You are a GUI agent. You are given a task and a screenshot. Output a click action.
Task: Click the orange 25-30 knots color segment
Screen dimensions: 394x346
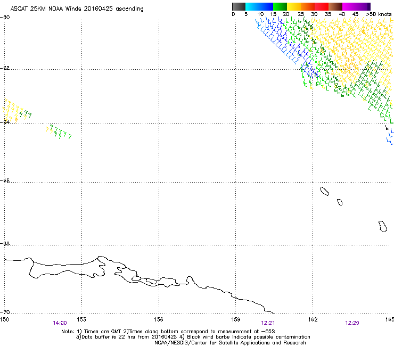click(x=308, y=6)
